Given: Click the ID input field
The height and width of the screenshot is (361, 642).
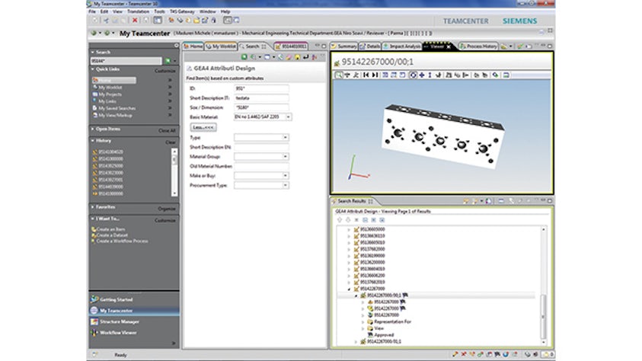Looking at the screenshot, I should click(x=261, y=88).
